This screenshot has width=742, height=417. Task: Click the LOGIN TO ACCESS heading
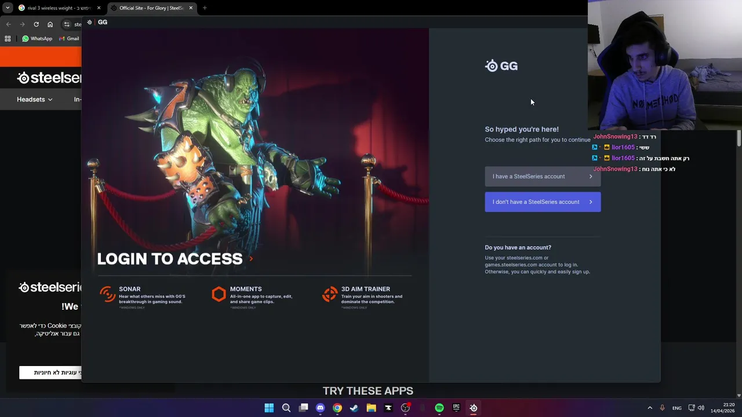pos(170,259)
